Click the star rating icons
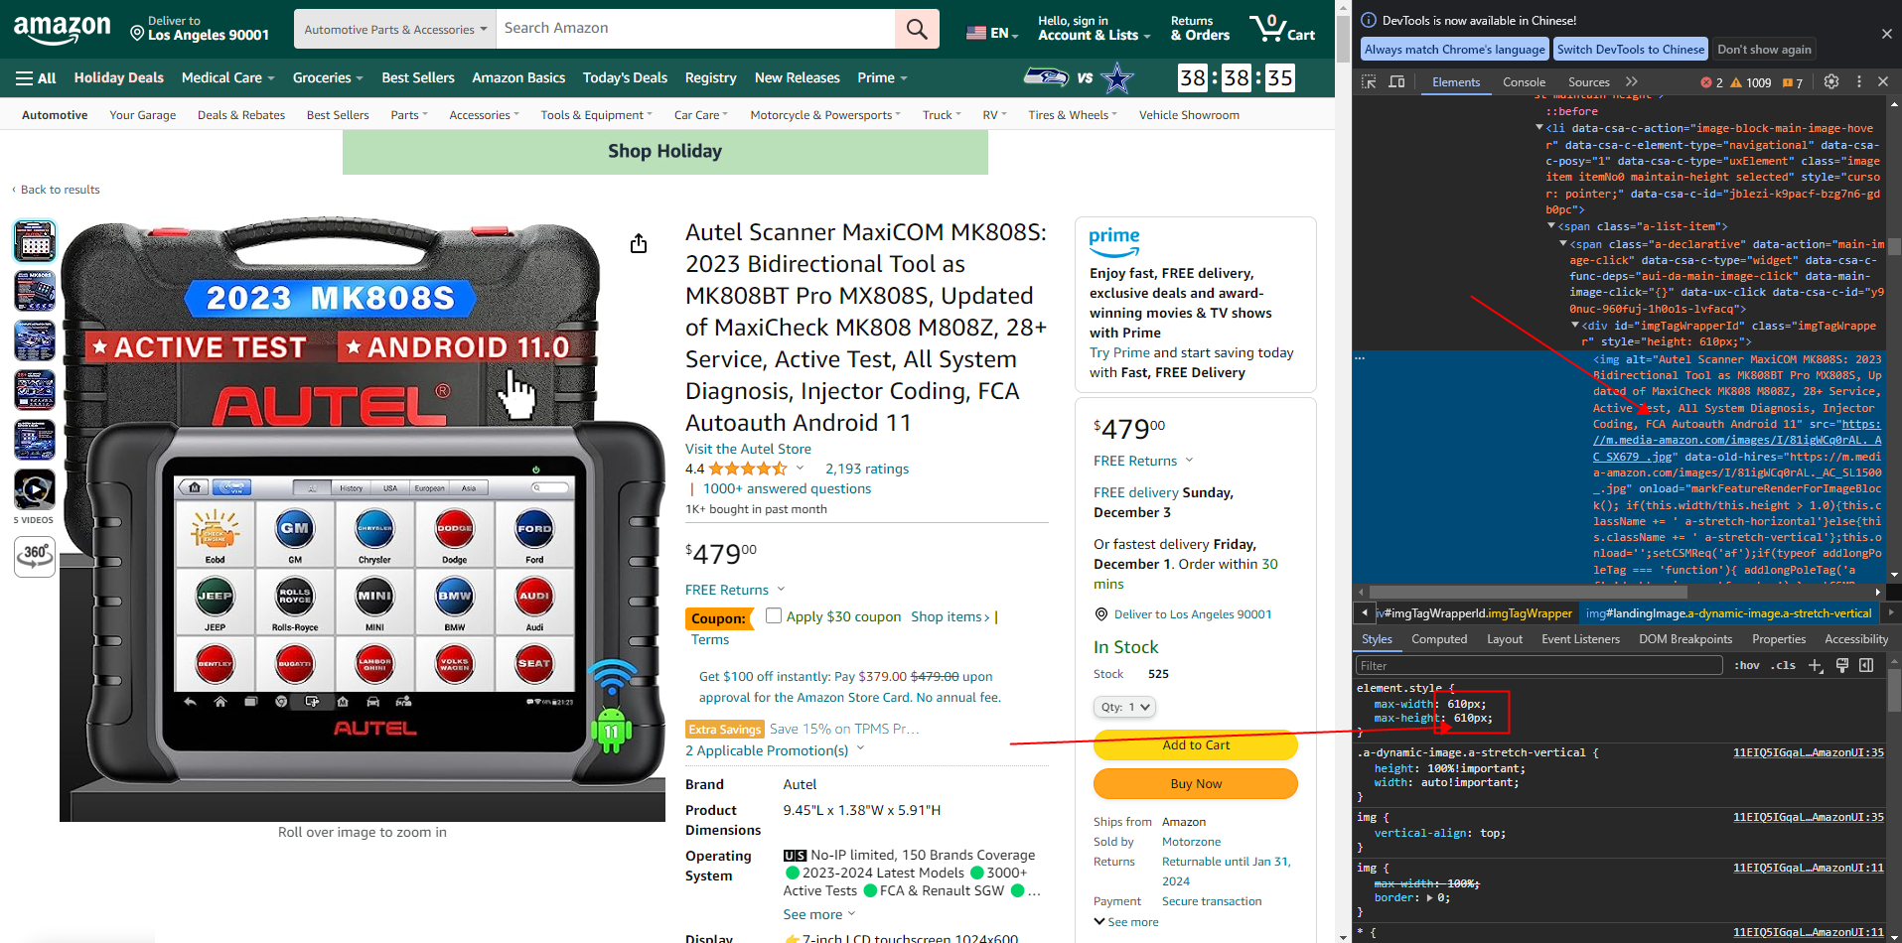The image size is (1902, 943). 748,469
